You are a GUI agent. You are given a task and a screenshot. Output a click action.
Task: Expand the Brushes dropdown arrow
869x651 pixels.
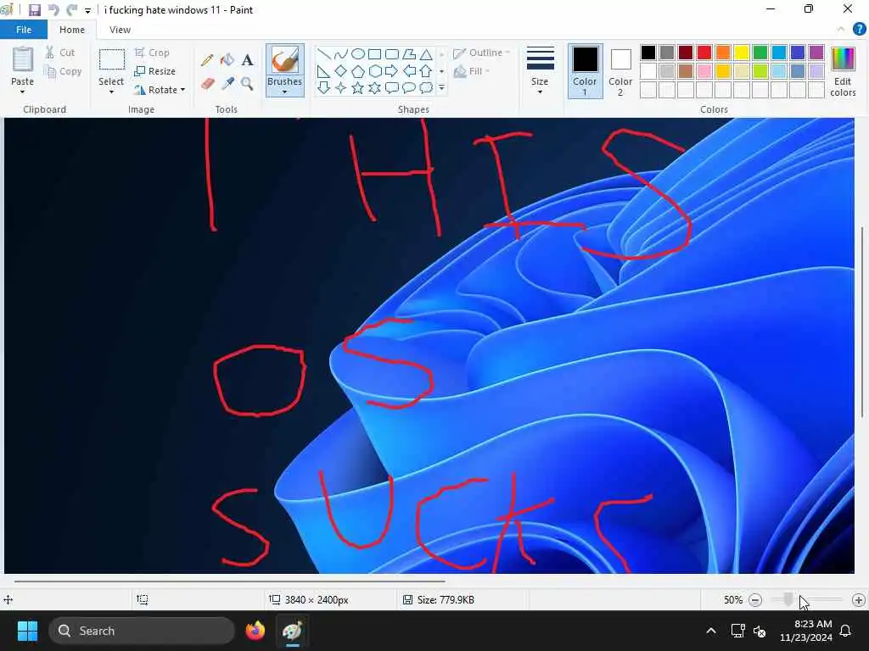(x=285, y=92)
